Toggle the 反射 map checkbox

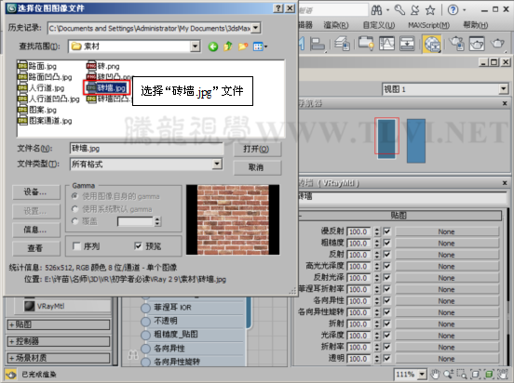coord(387,255)
